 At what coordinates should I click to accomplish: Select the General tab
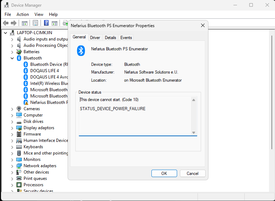tap(79, 37)
